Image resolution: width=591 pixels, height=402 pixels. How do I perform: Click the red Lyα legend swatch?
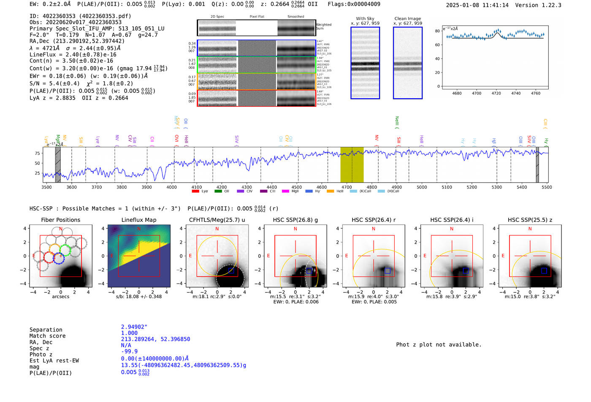pos(195,191)
